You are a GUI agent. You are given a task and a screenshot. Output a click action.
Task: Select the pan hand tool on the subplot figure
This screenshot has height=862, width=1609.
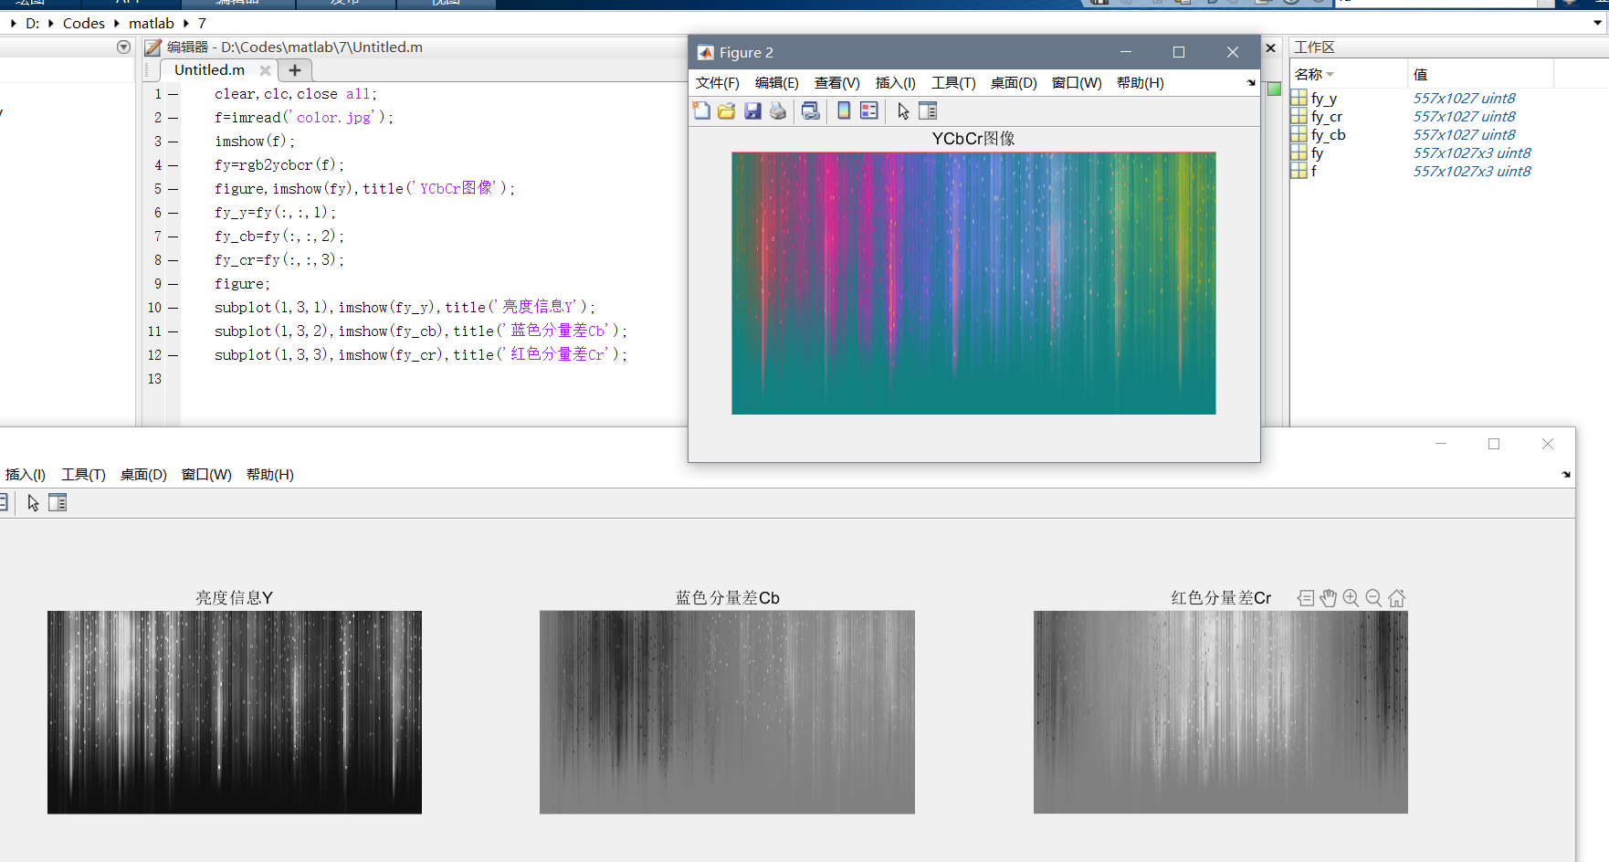coord(1328,597)
